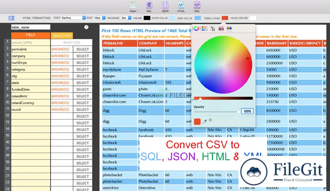Click the Table Head red color swatch
The image size is (330, 191).
[x=225, y=18]
